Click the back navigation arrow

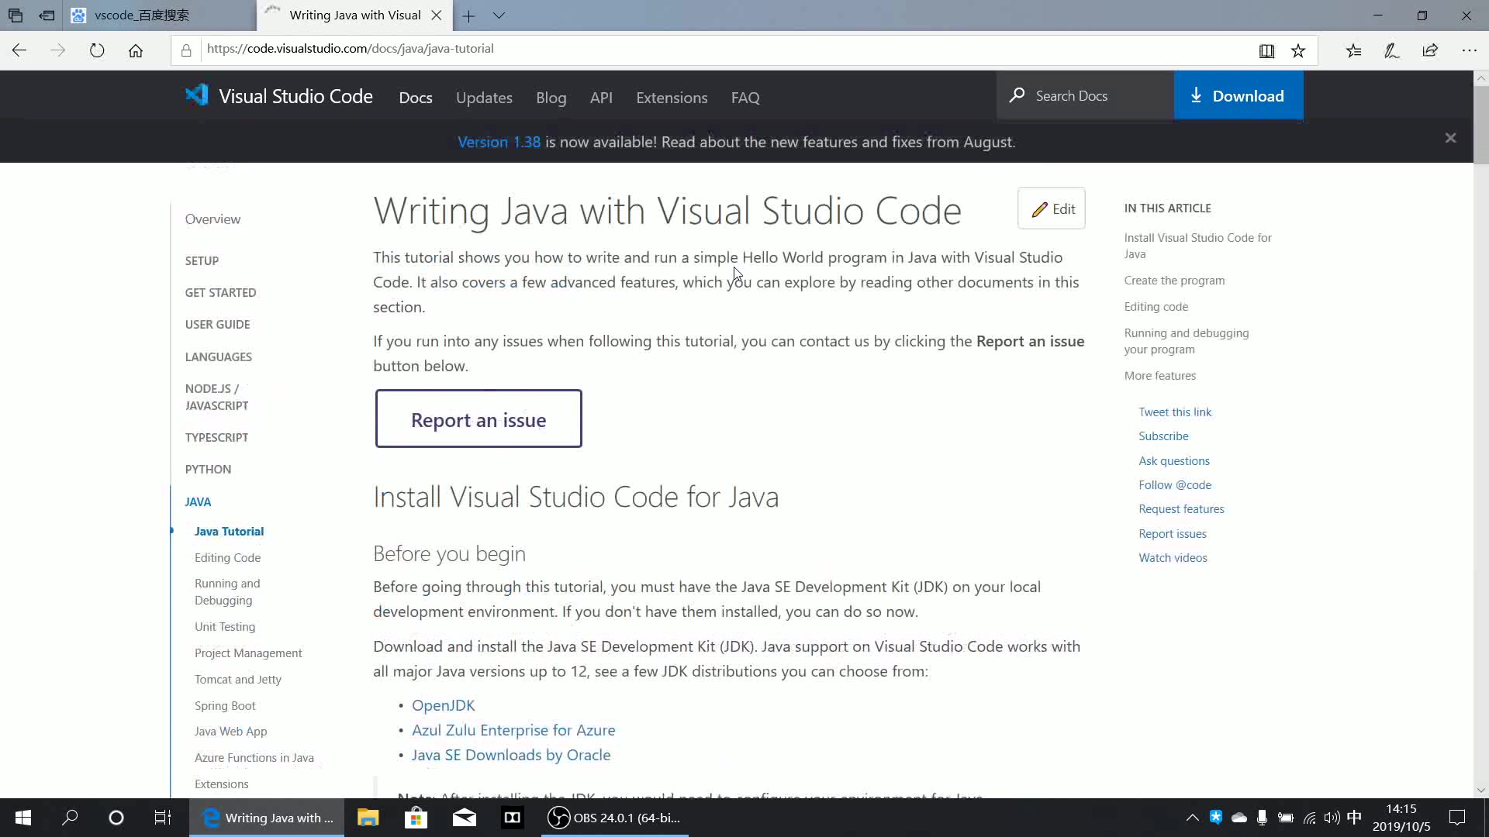tap(19, 50)
